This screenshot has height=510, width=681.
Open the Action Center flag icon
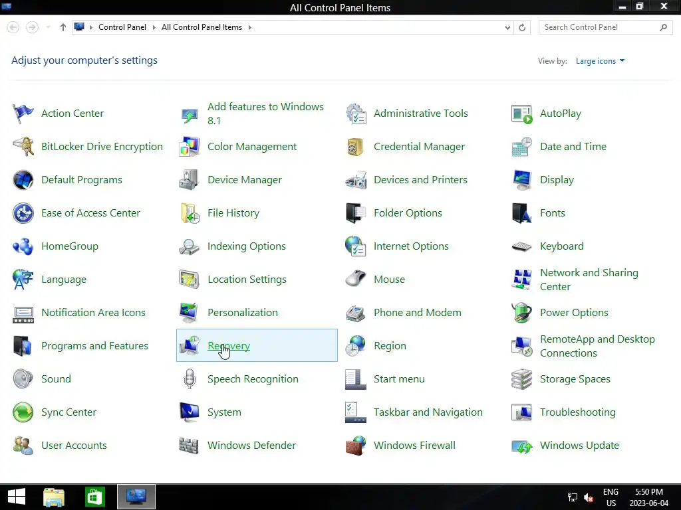pos(23,114)
